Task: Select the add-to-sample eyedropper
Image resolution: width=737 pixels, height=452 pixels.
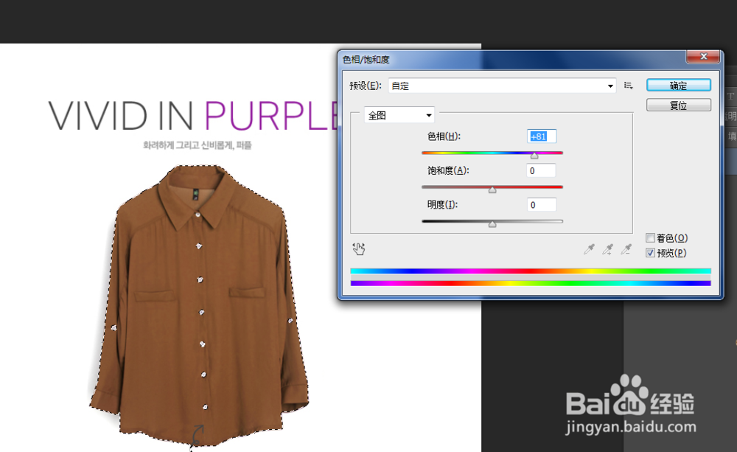Action: pos(607,249)
